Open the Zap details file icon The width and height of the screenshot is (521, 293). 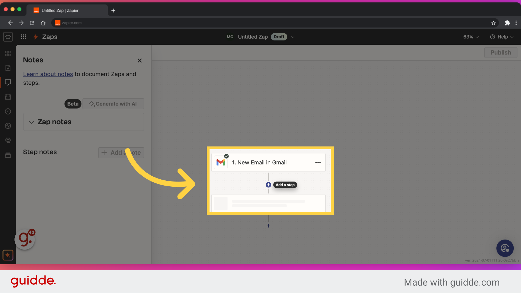[x=8, y=68]
